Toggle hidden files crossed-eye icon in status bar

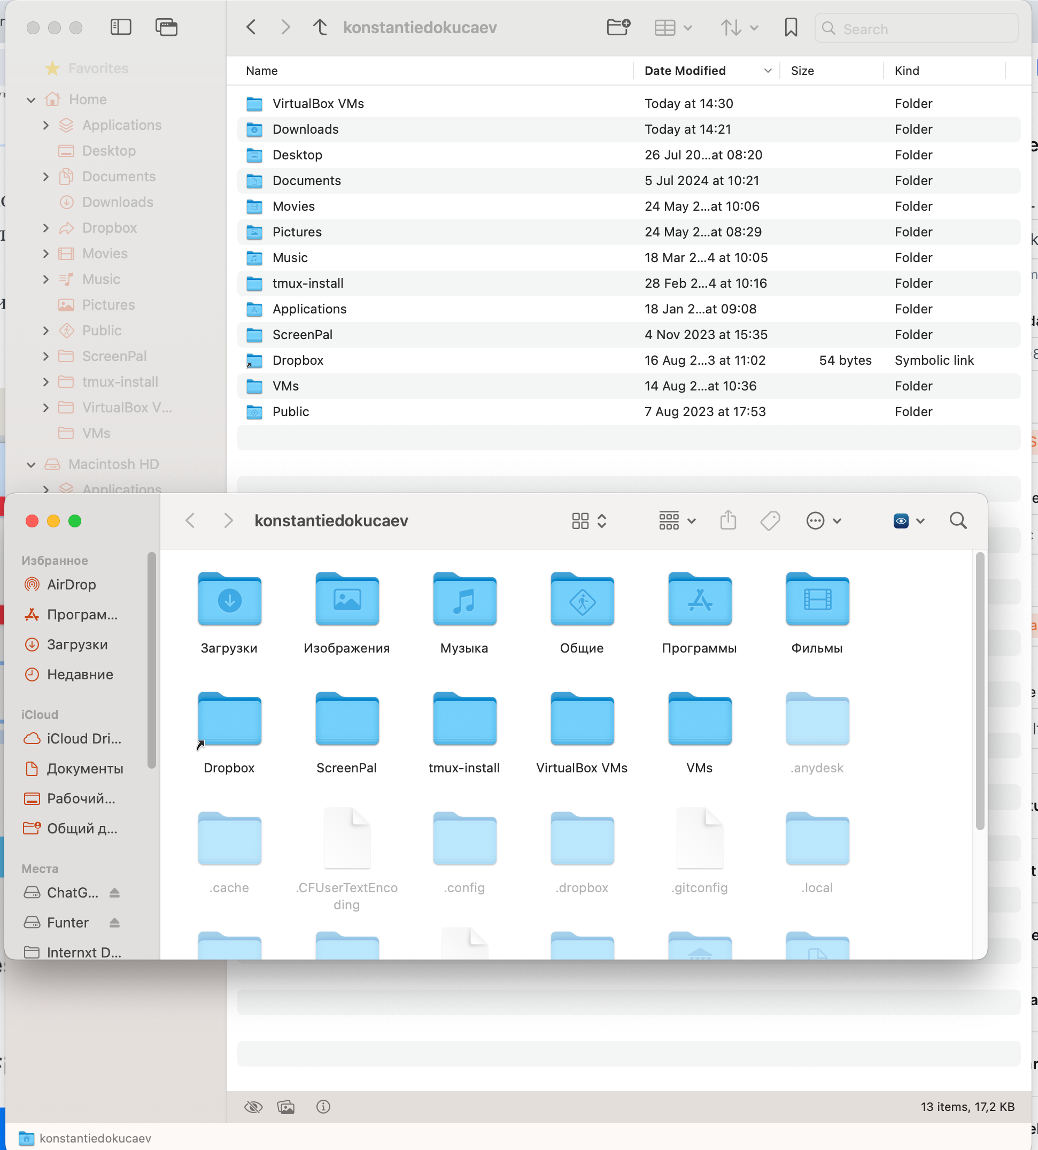pyautogui.click(x=253, y=1107)
